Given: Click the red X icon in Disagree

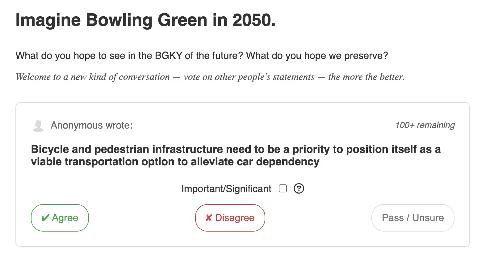Looking at the screenshot, I should (x=209, y=218).
